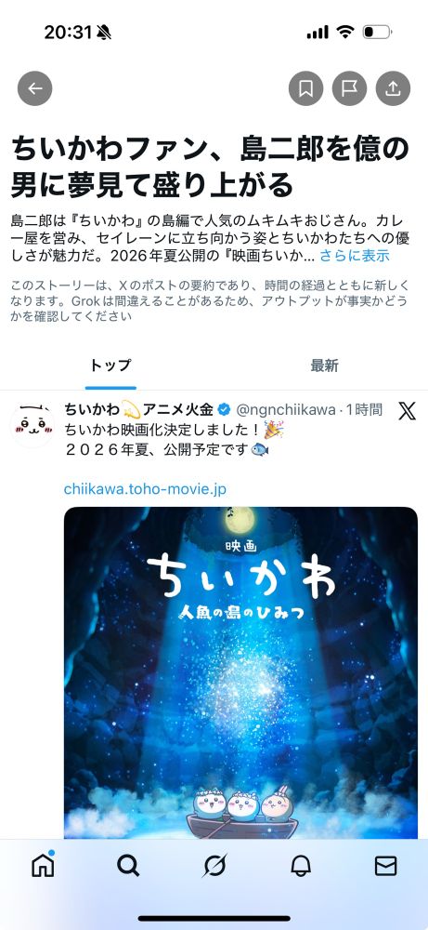Expand summary with さらに表示
The width and height of the screenshot is (428, 930).
pyautogui.click(x=355, y=256)
